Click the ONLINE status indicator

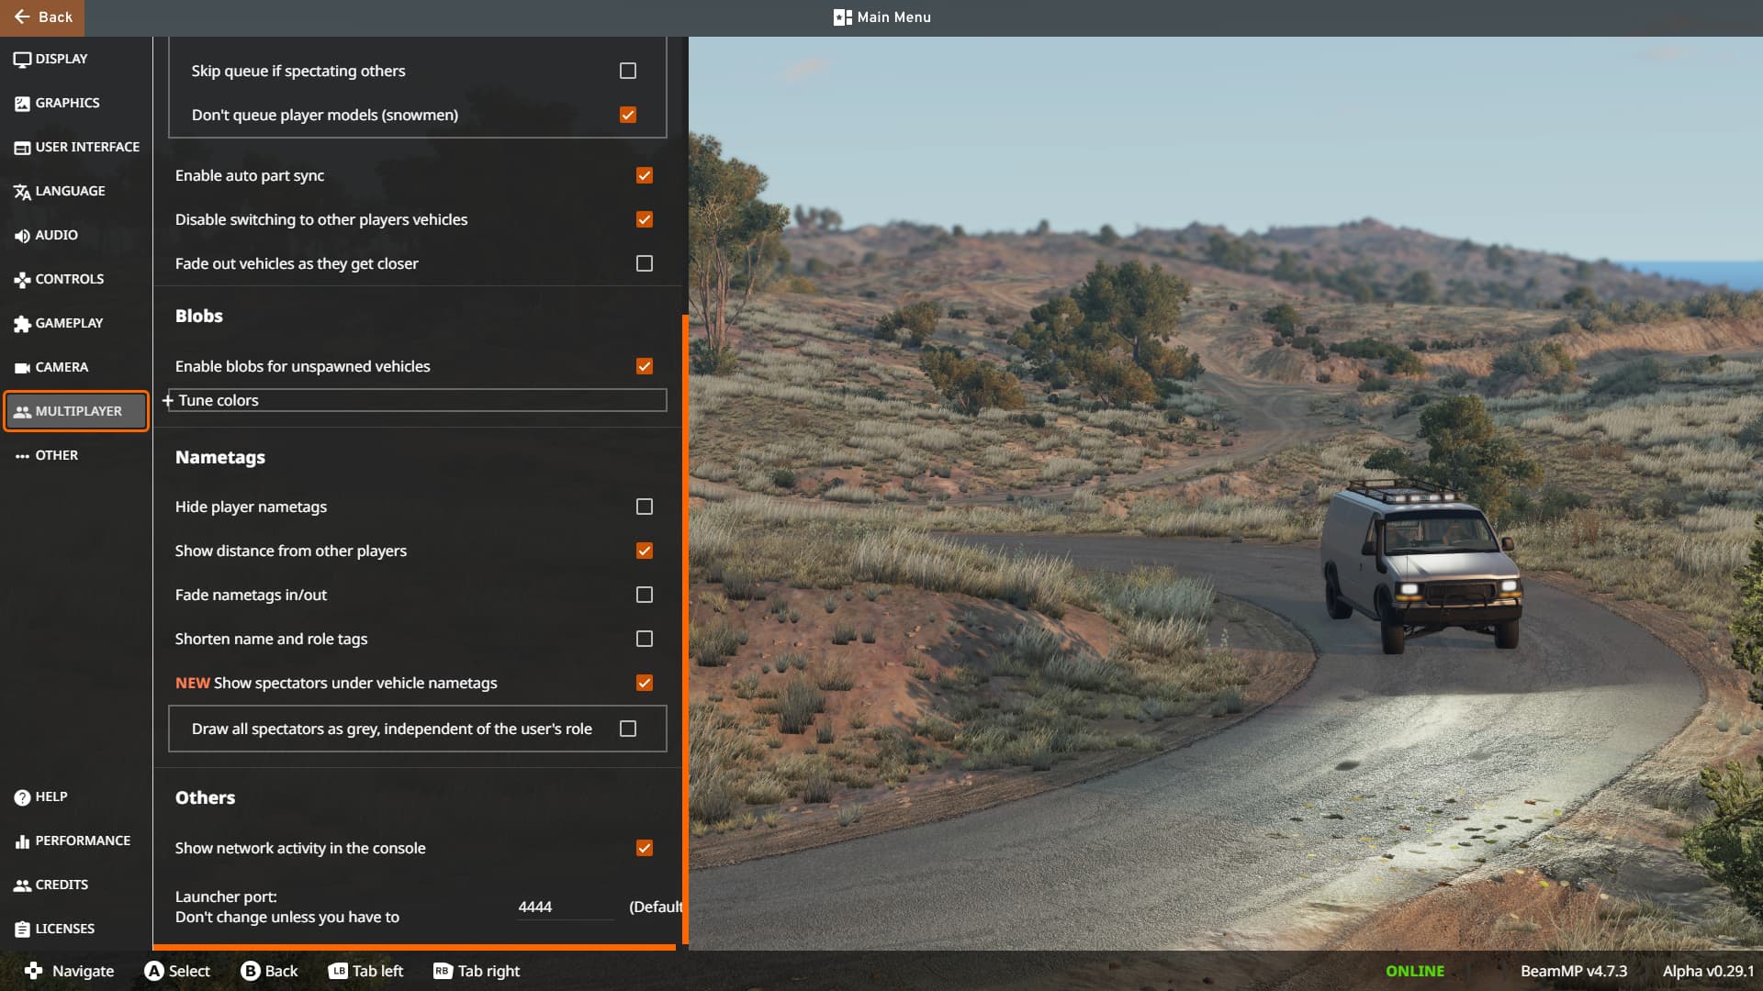[x=1415, y=971]
